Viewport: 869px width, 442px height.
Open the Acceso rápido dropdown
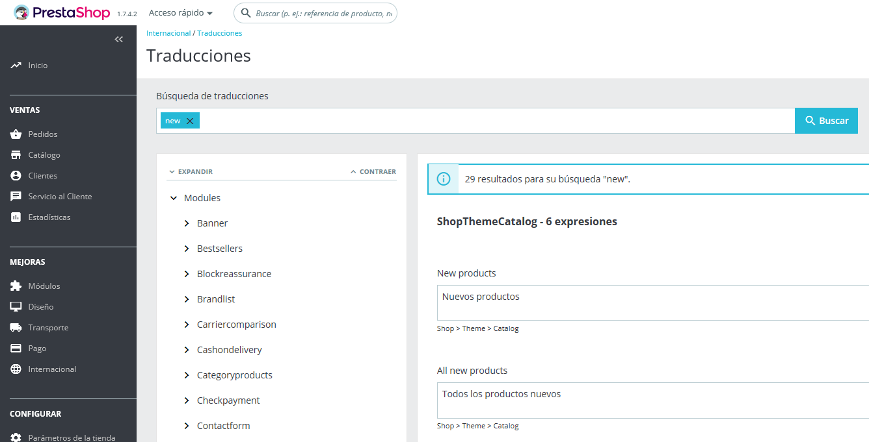click(x=181, y=13)
